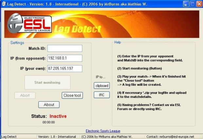
Task: Minimize the Lag Detect window
Action: (x=186, y=4)
